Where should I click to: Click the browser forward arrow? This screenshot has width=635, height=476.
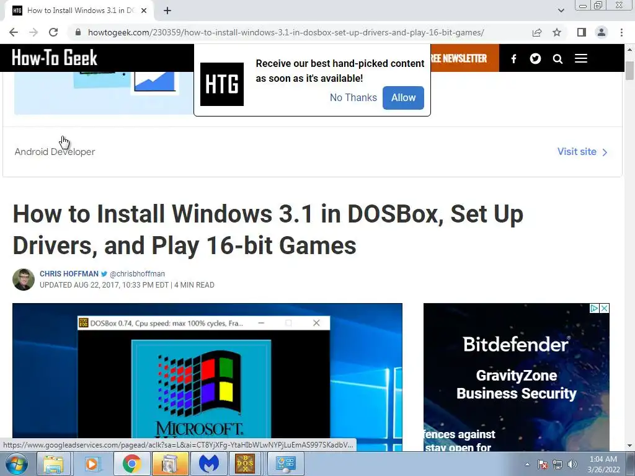click(x=33, y=32)
